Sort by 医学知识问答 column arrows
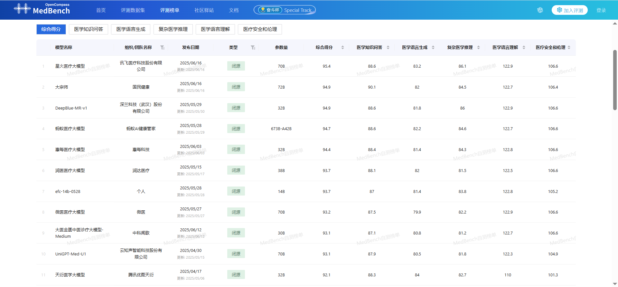This screenshot has height=287, width=618. (388, 48)
